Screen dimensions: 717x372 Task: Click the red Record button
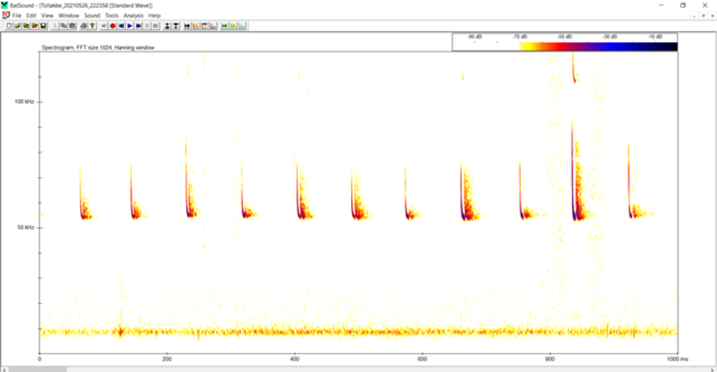tap(113, 26)
